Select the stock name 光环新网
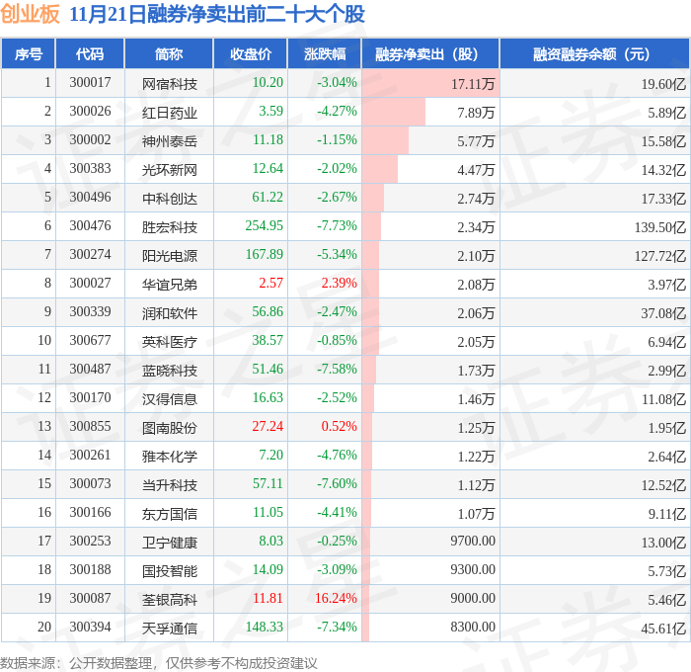The width and height of the screenshot is (691, 672). pyautogui.click(x=169, y=169)
